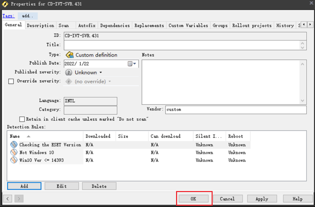Click the forward arrow navigation button

click(19, 199)
